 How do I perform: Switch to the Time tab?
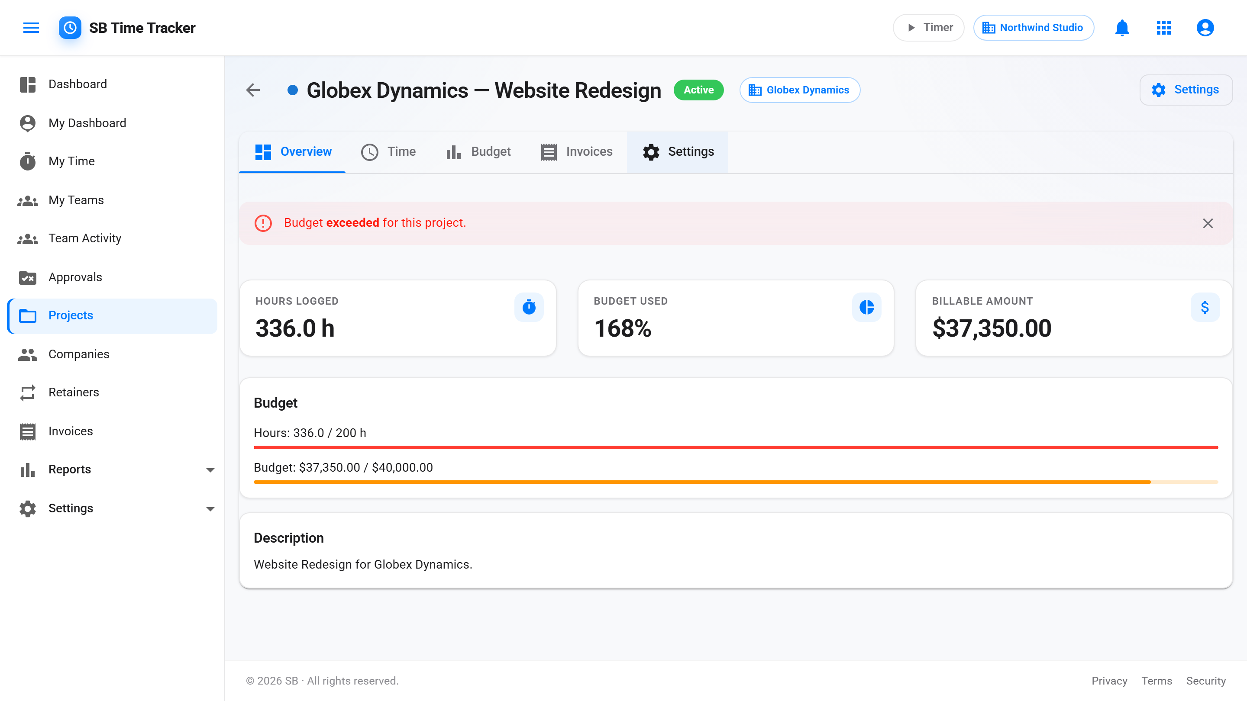388,152
